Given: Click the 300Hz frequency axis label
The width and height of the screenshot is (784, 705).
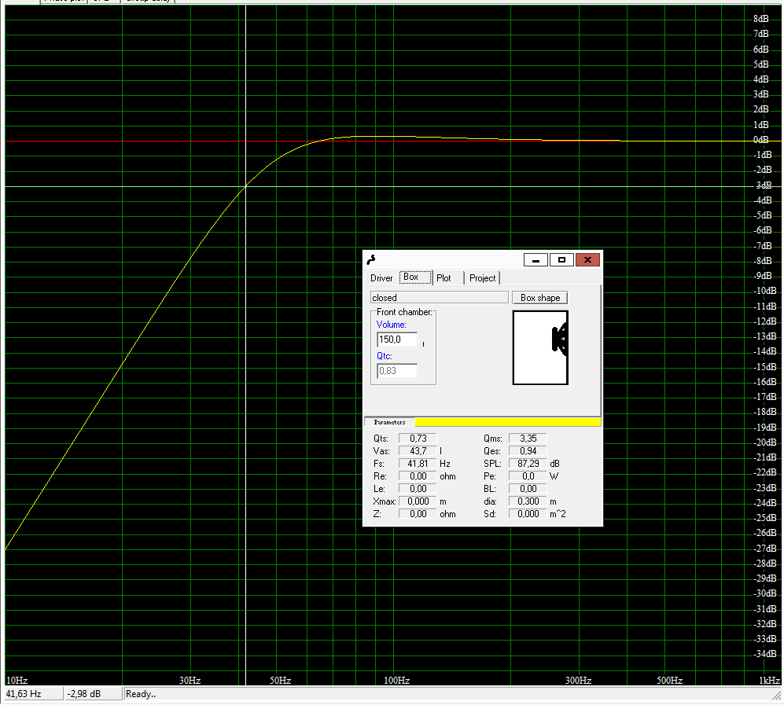Looking at the screenshot, I should (x=579, y=681).
